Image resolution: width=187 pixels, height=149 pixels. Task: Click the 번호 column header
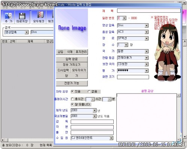5,41
